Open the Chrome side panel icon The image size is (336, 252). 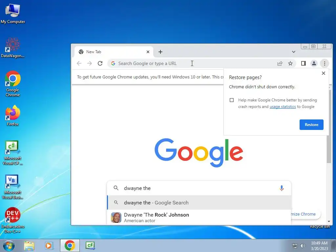click(304, 63)
